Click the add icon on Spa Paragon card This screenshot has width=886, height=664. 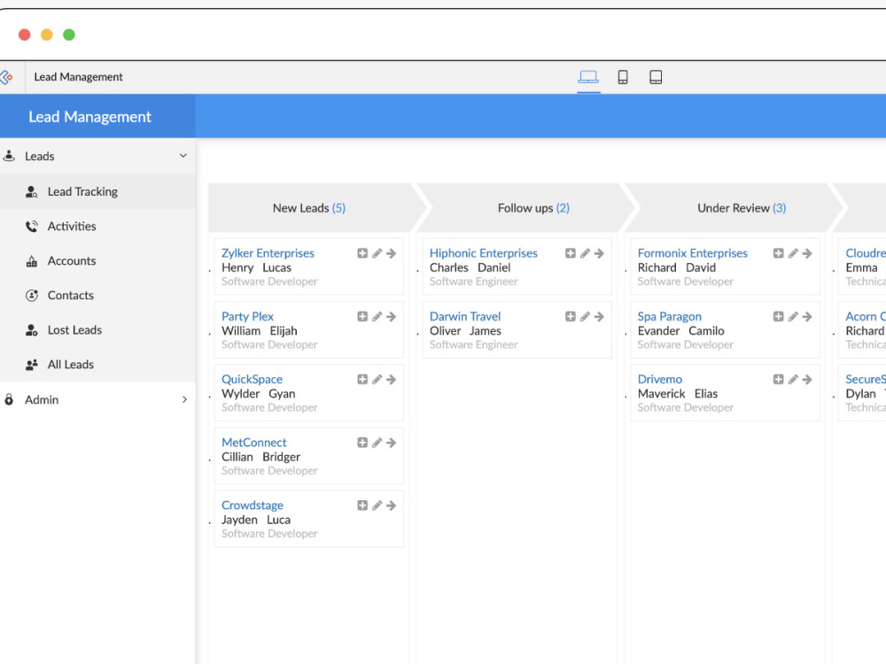pos(778,317)
